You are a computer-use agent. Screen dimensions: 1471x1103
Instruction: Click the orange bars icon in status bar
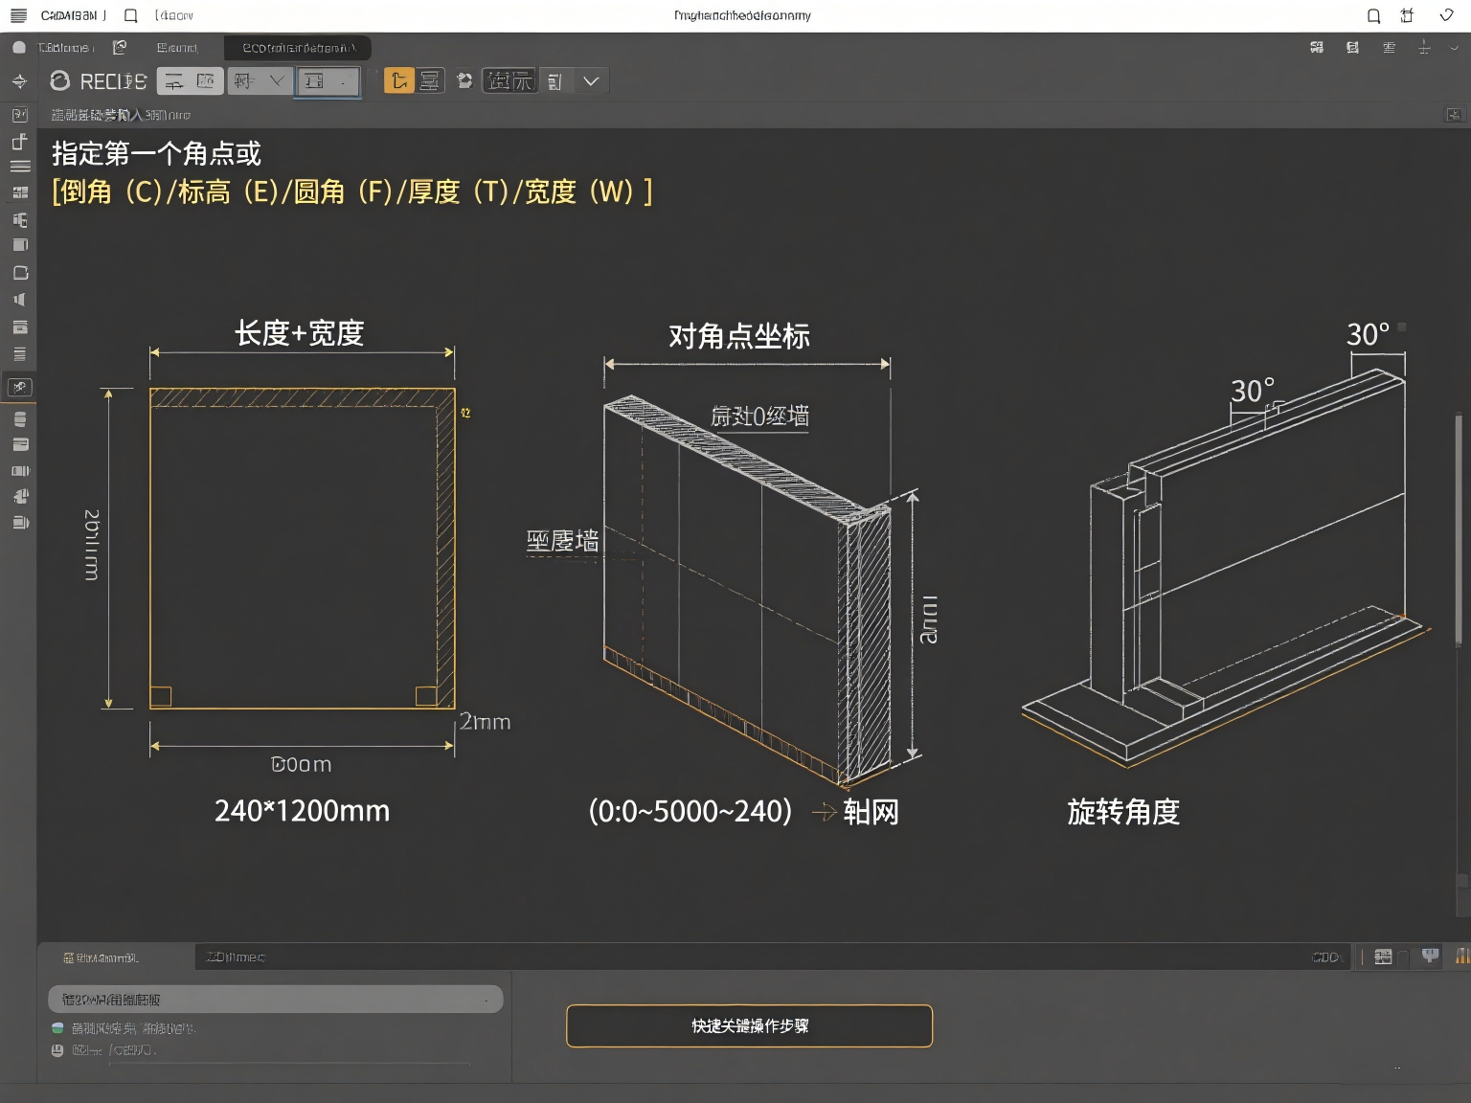pyautogui.click(x=1461, y=957)
